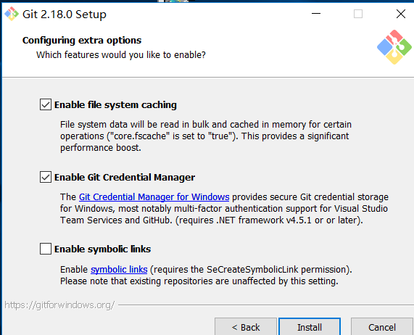Uncheck Enable Git Credential Manager

pyautogui.click(x=46, y=177)
